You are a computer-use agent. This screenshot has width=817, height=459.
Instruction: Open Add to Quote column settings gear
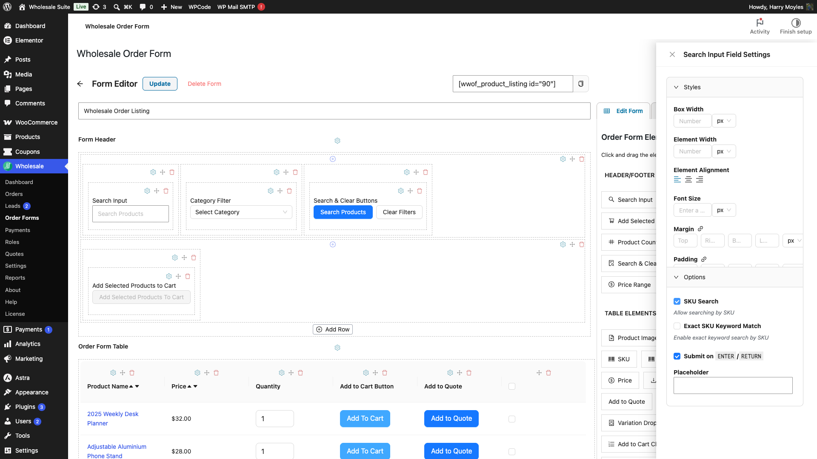[x=450, y=373]
